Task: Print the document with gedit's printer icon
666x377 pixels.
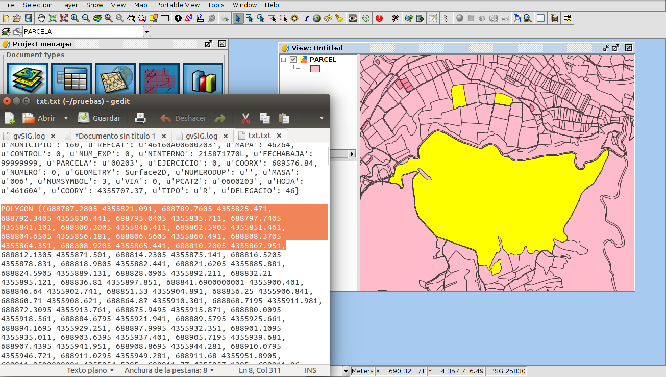Action: 140,118
